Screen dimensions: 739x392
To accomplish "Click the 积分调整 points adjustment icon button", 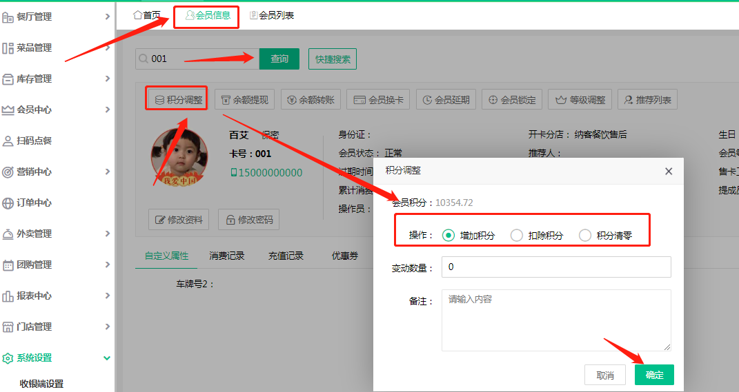I will point(178,99).
